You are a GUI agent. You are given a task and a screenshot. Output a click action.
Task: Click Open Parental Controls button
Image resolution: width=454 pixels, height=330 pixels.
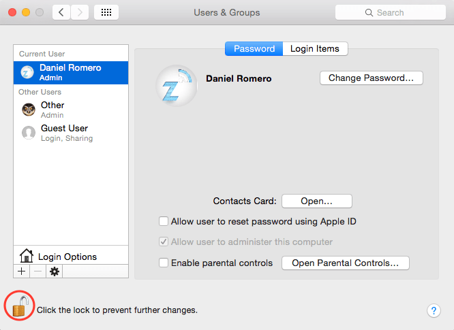346,263
